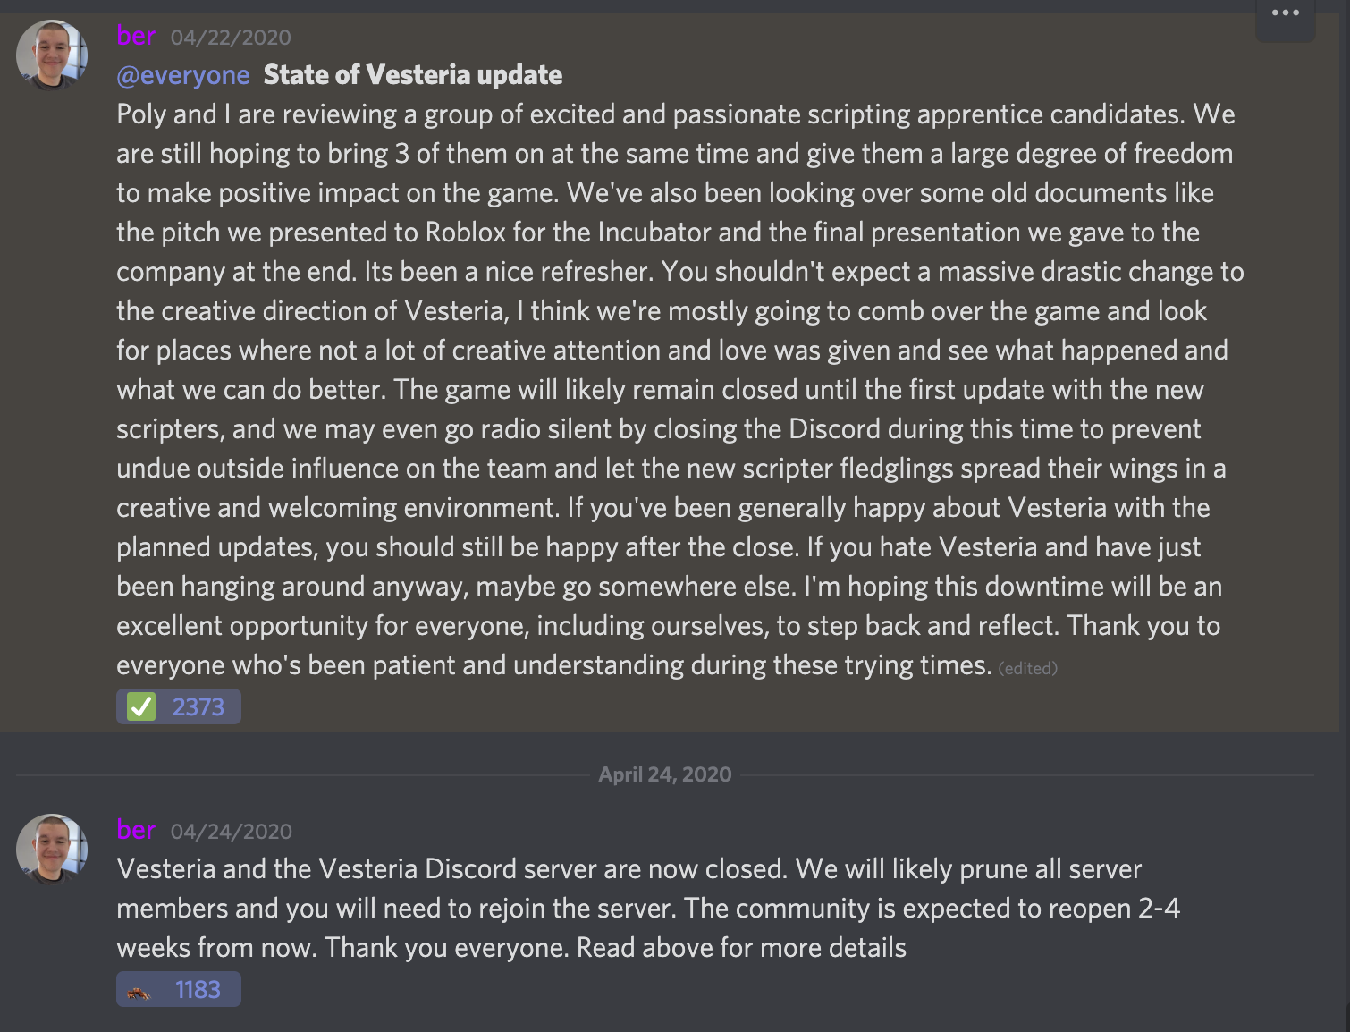Screen dimensions: 1350x1032
Task: Click ber's avatar on the 04/22/2020 message
Action: (52, 55)
